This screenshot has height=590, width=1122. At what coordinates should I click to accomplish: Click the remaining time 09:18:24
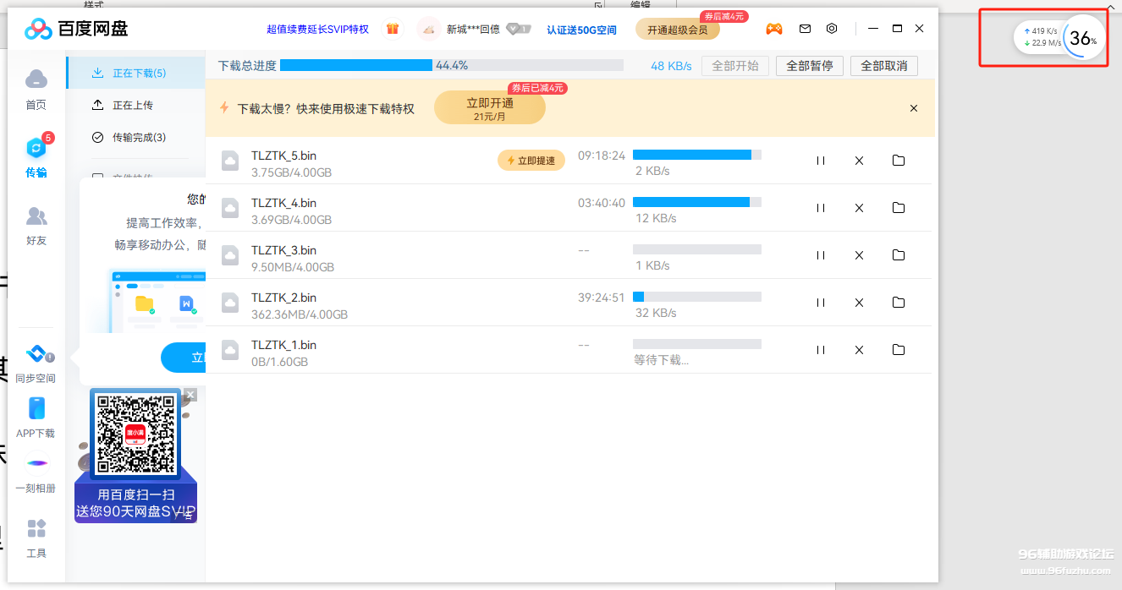[x=602, y=156]
